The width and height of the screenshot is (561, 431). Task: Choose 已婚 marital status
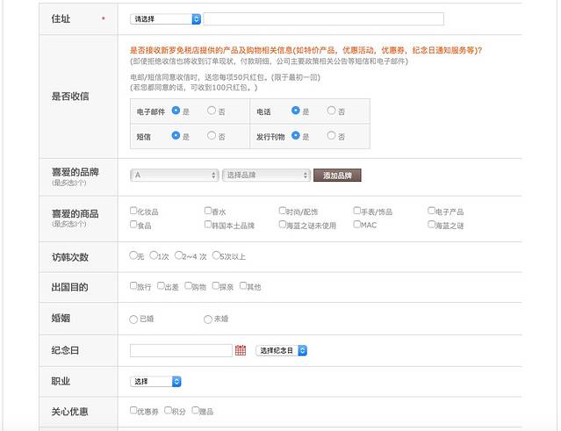coord(133,320)
